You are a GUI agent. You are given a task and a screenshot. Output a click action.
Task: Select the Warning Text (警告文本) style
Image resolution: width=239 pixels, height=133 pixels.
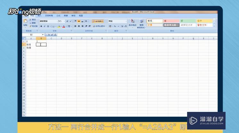[x=204, y=25]
